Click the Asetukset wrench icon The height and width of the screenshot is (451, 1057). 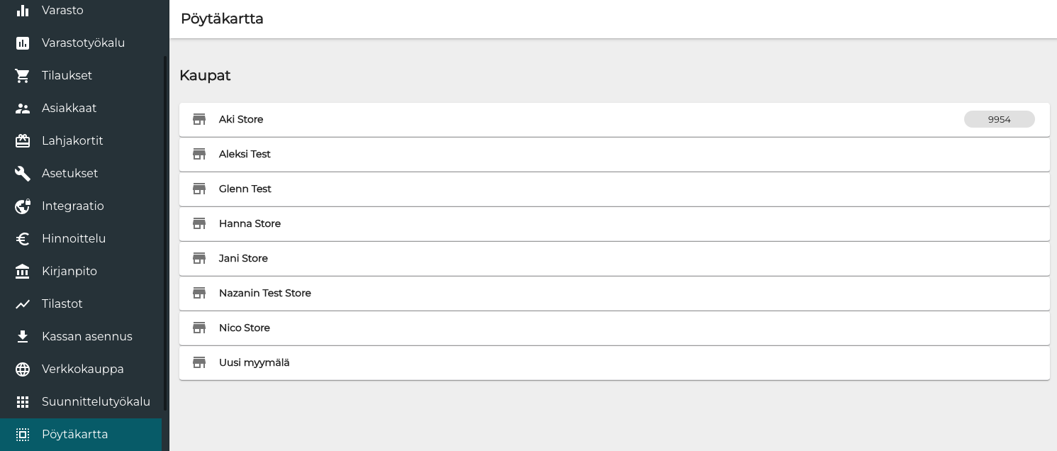(23, 174)
